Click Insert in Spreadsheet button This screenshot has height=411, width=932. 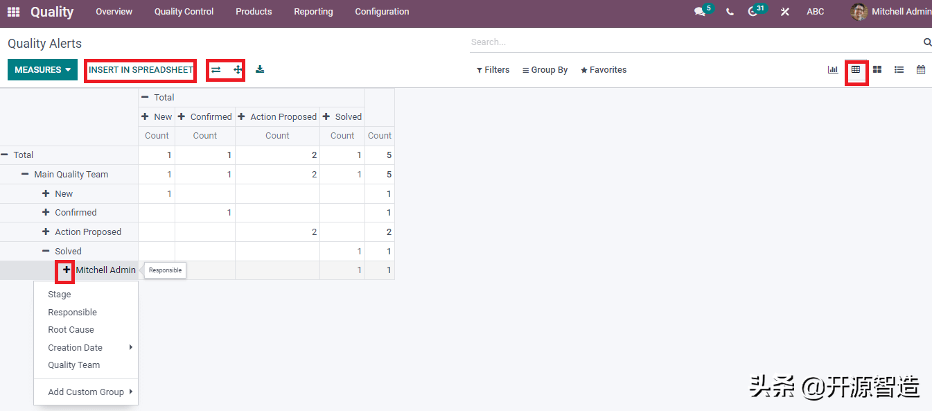click(x=141, y=70)
